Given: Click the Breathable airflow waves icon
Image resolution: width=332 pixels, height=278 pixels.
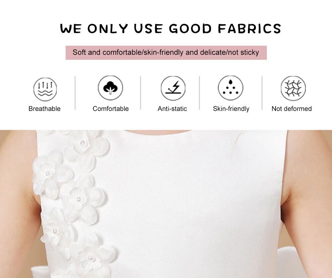Looking at the screenshot, I should (45, 89).
